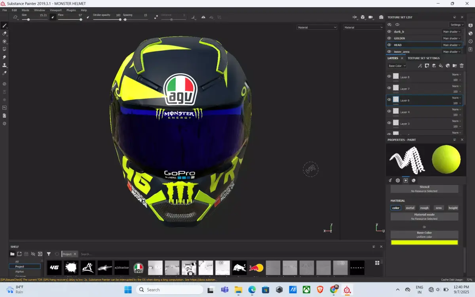The image size is (475, 297).
Task: Toggle visibility of Layer 6
Action: pyautogui.click(x=389, y=99)
